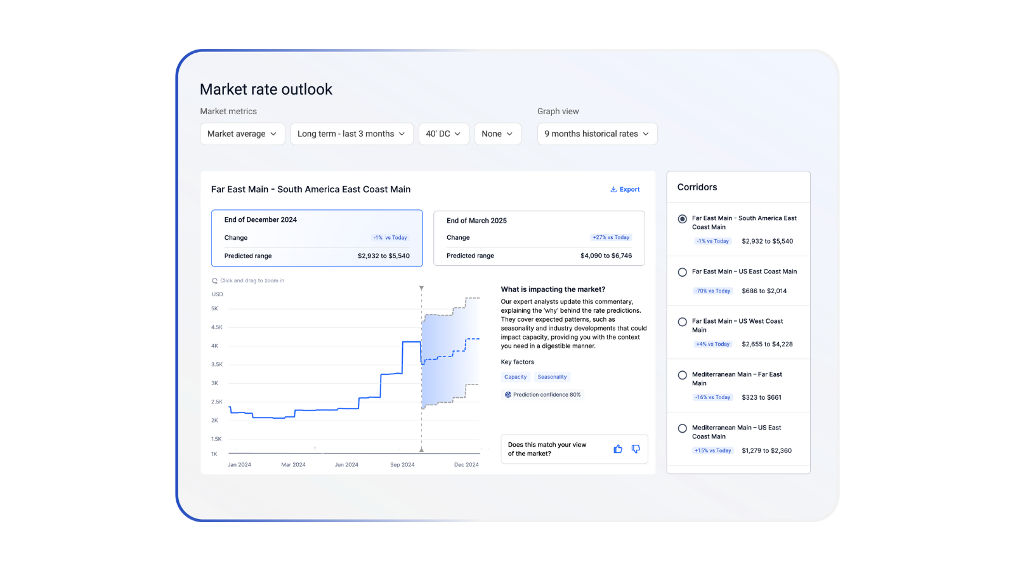1015x571 pixels.
Task: Click the Capacity key factor tag
Action: tap(515, 377)
